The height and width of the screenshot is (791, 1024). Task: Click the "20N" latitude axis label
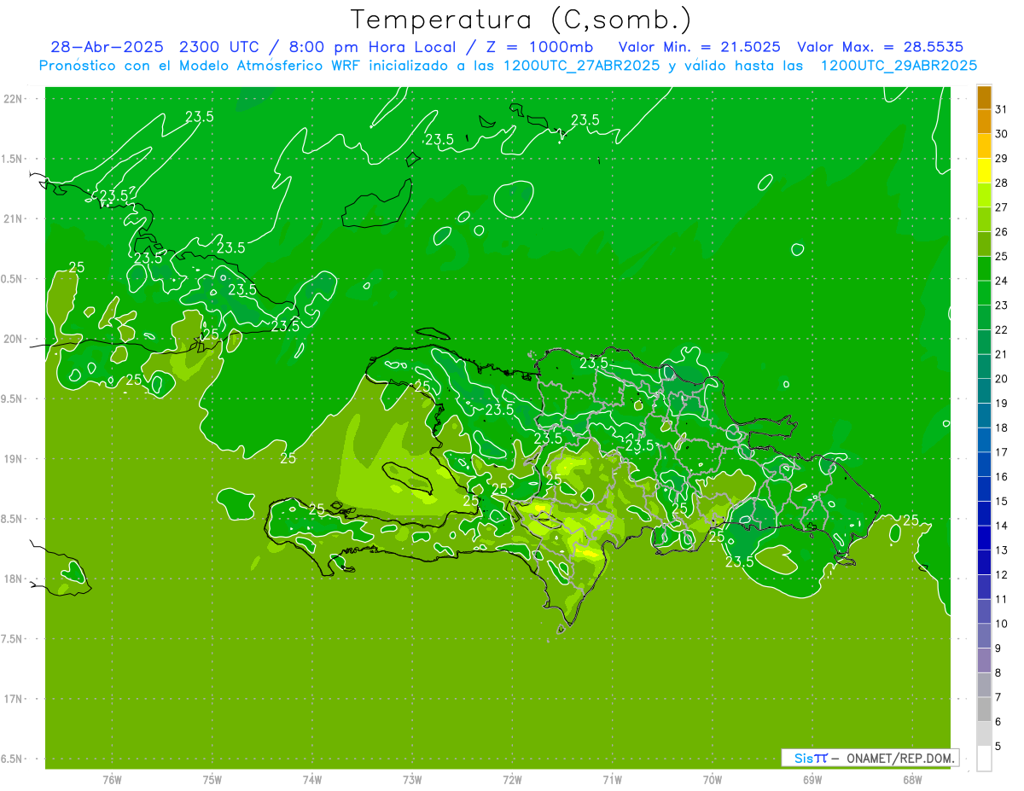[13, 340]
